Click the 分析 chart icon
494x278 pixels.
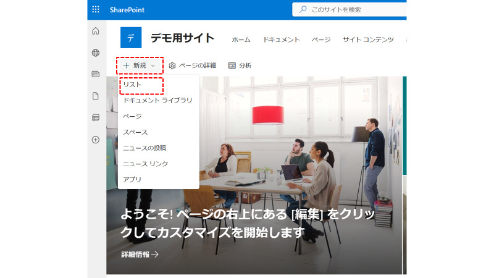pos(232,65)
